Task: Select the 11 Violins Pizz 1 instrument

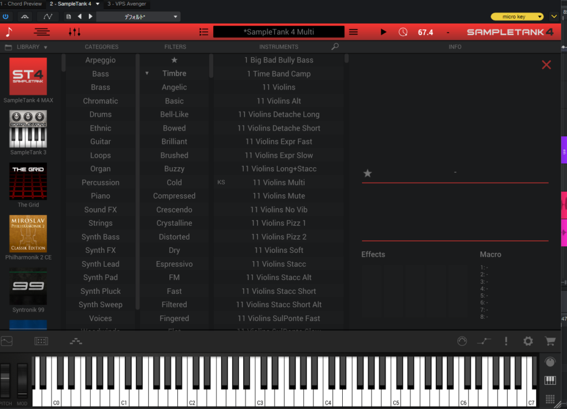Action: click(x=279, y=223)
